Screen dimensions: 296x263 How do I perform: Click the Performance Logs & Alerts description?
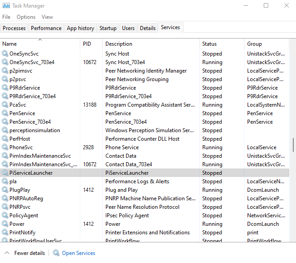(x=137, y=181)
